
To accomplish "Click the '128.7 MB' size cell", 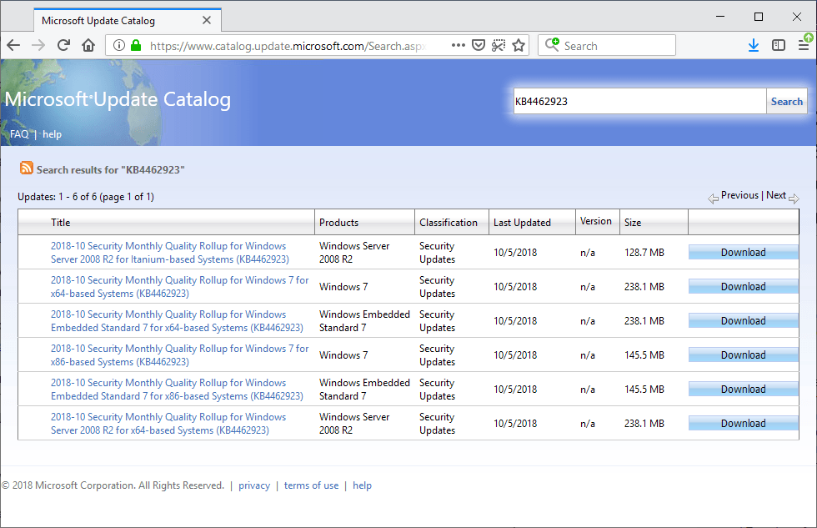I will 644,252.
